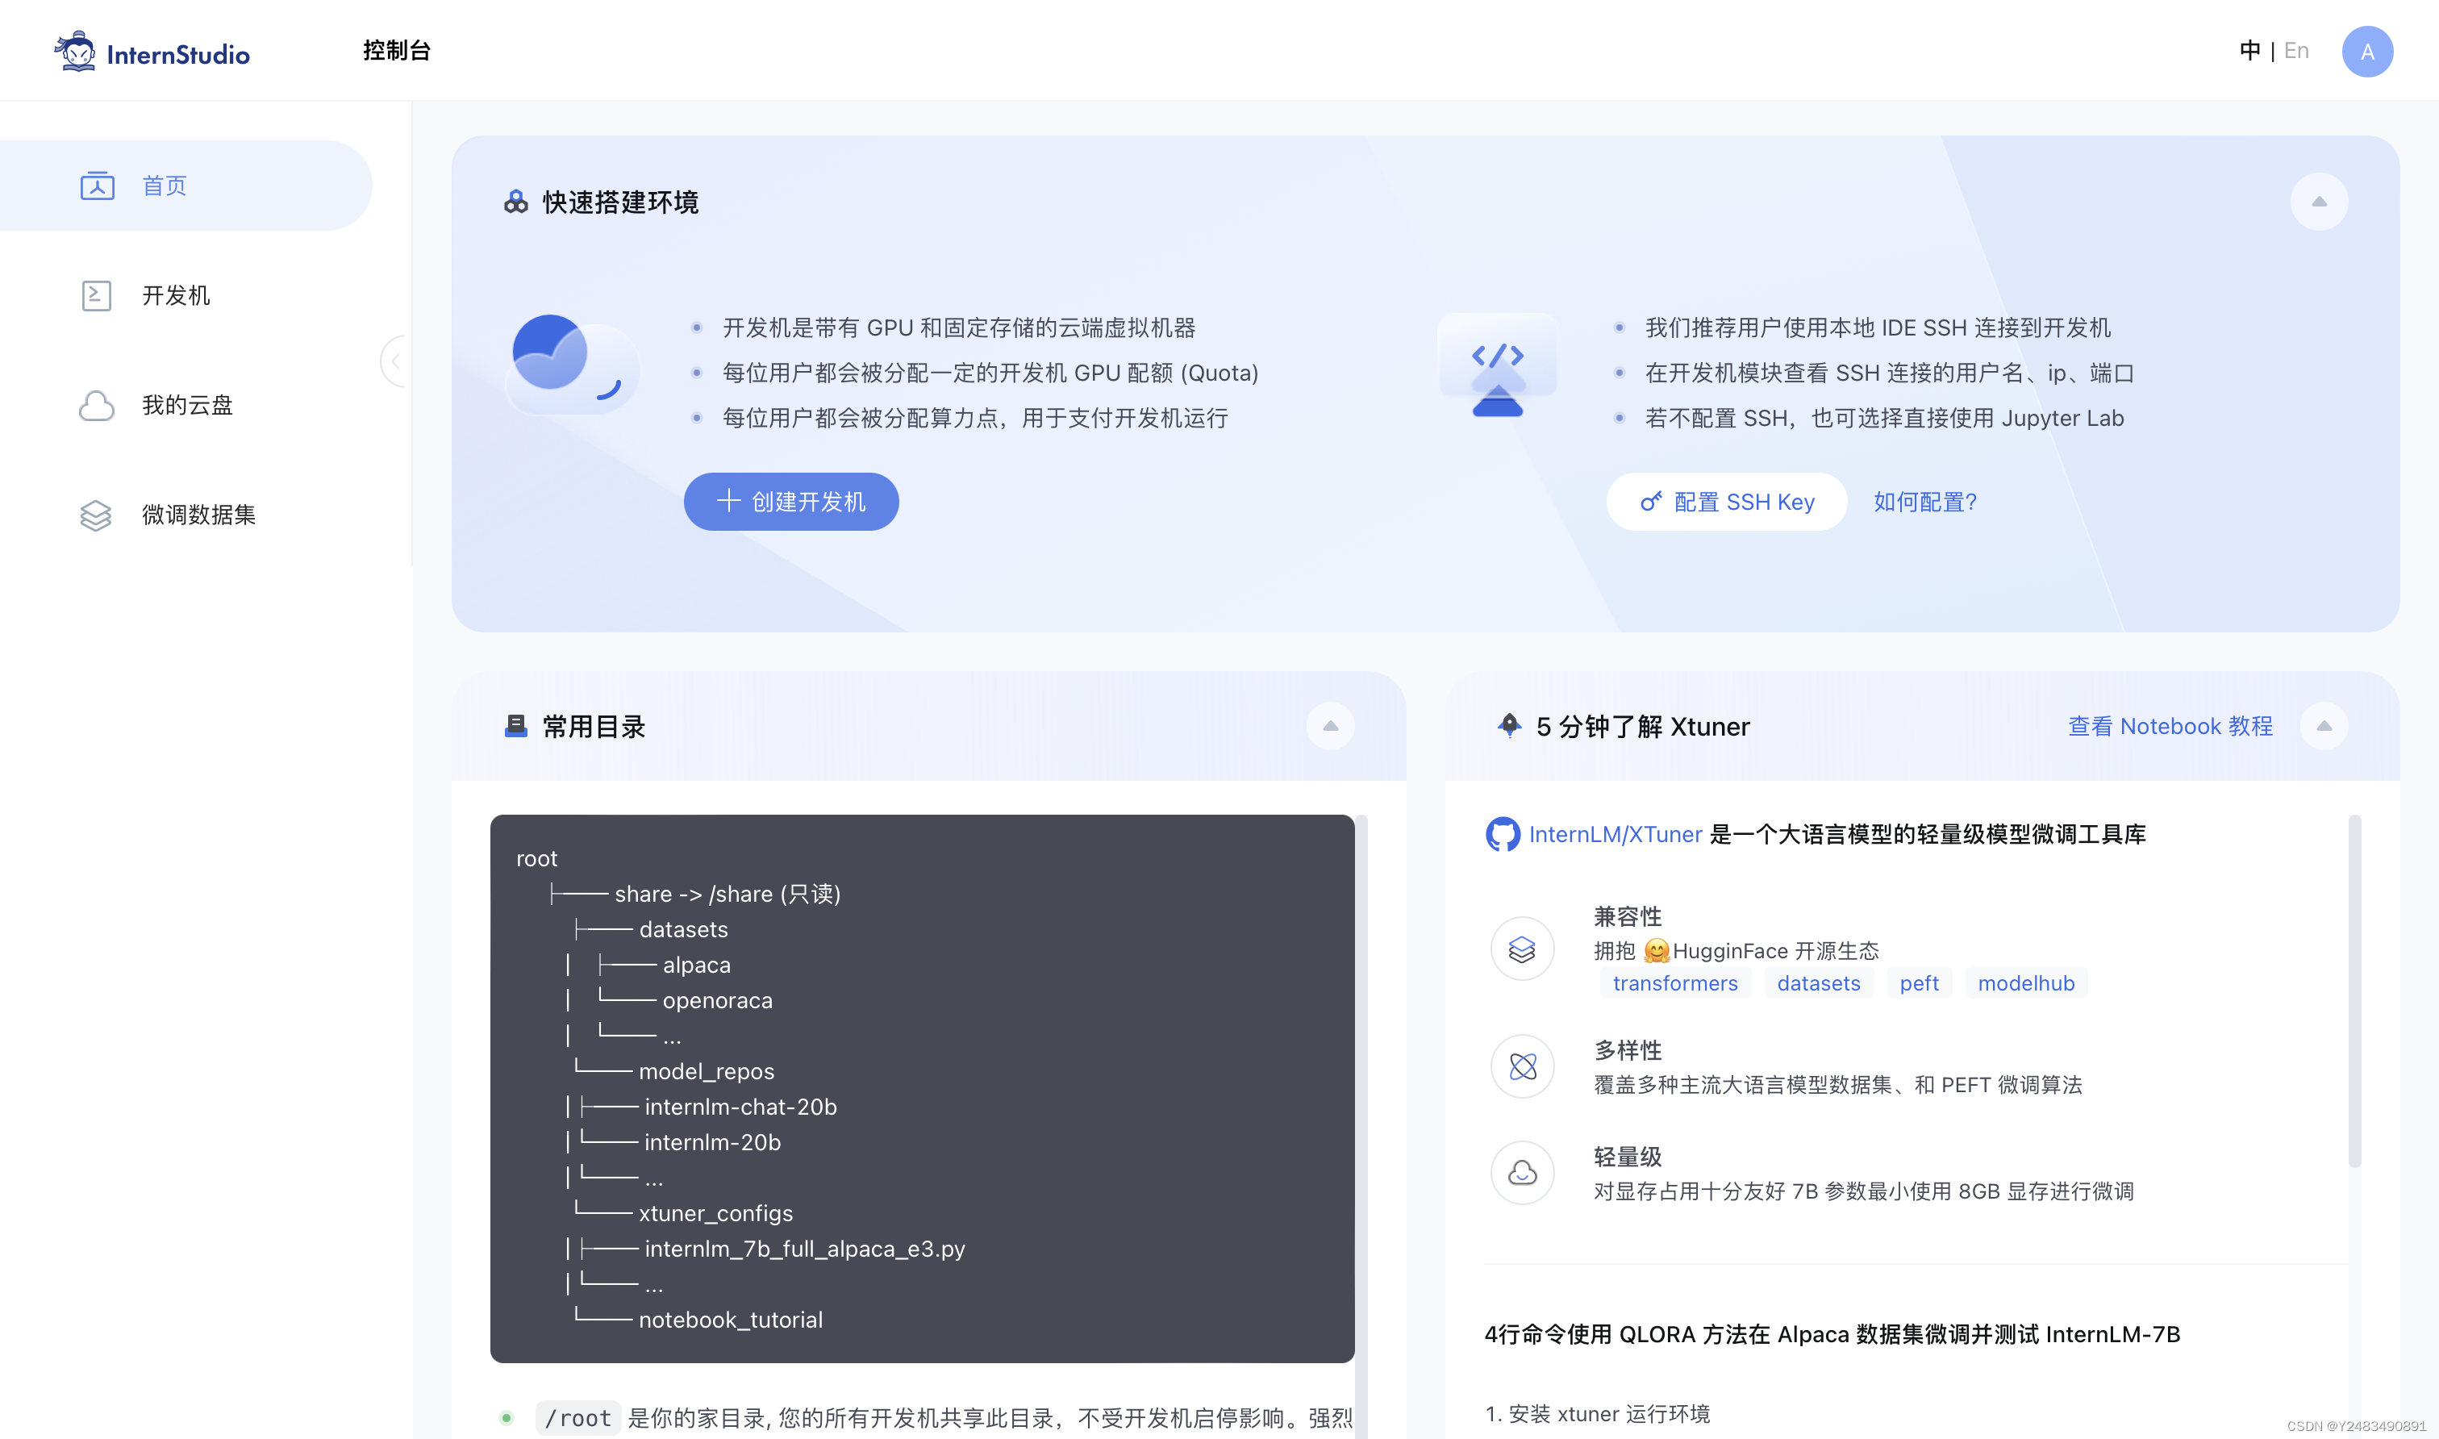Click the modelhub tag

[x=2026, y=983]
